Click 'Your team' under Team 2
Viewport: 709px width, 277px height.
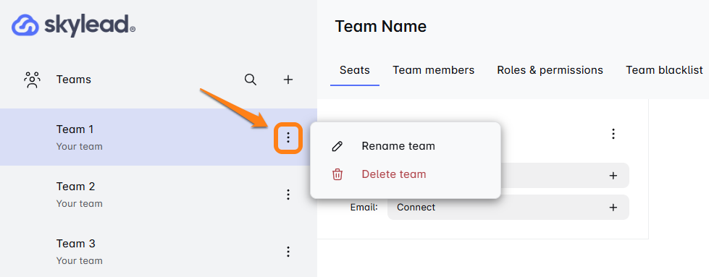click(79, 204)
